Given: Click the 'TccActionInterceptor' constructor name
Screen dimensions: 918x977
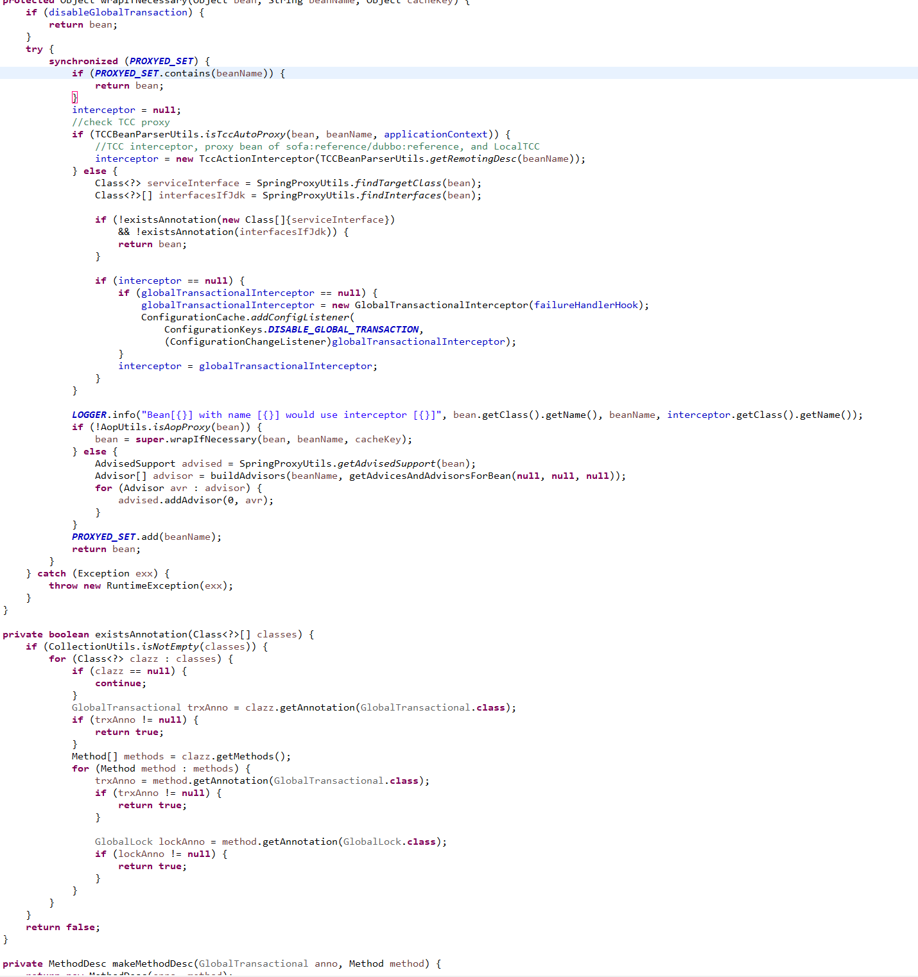Looking at the screenshot, I should [257, 159].
